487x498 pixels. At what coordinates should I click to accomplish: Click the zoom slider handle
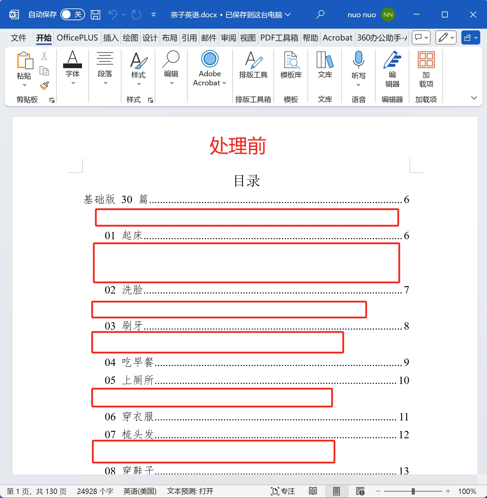[413, 491]
